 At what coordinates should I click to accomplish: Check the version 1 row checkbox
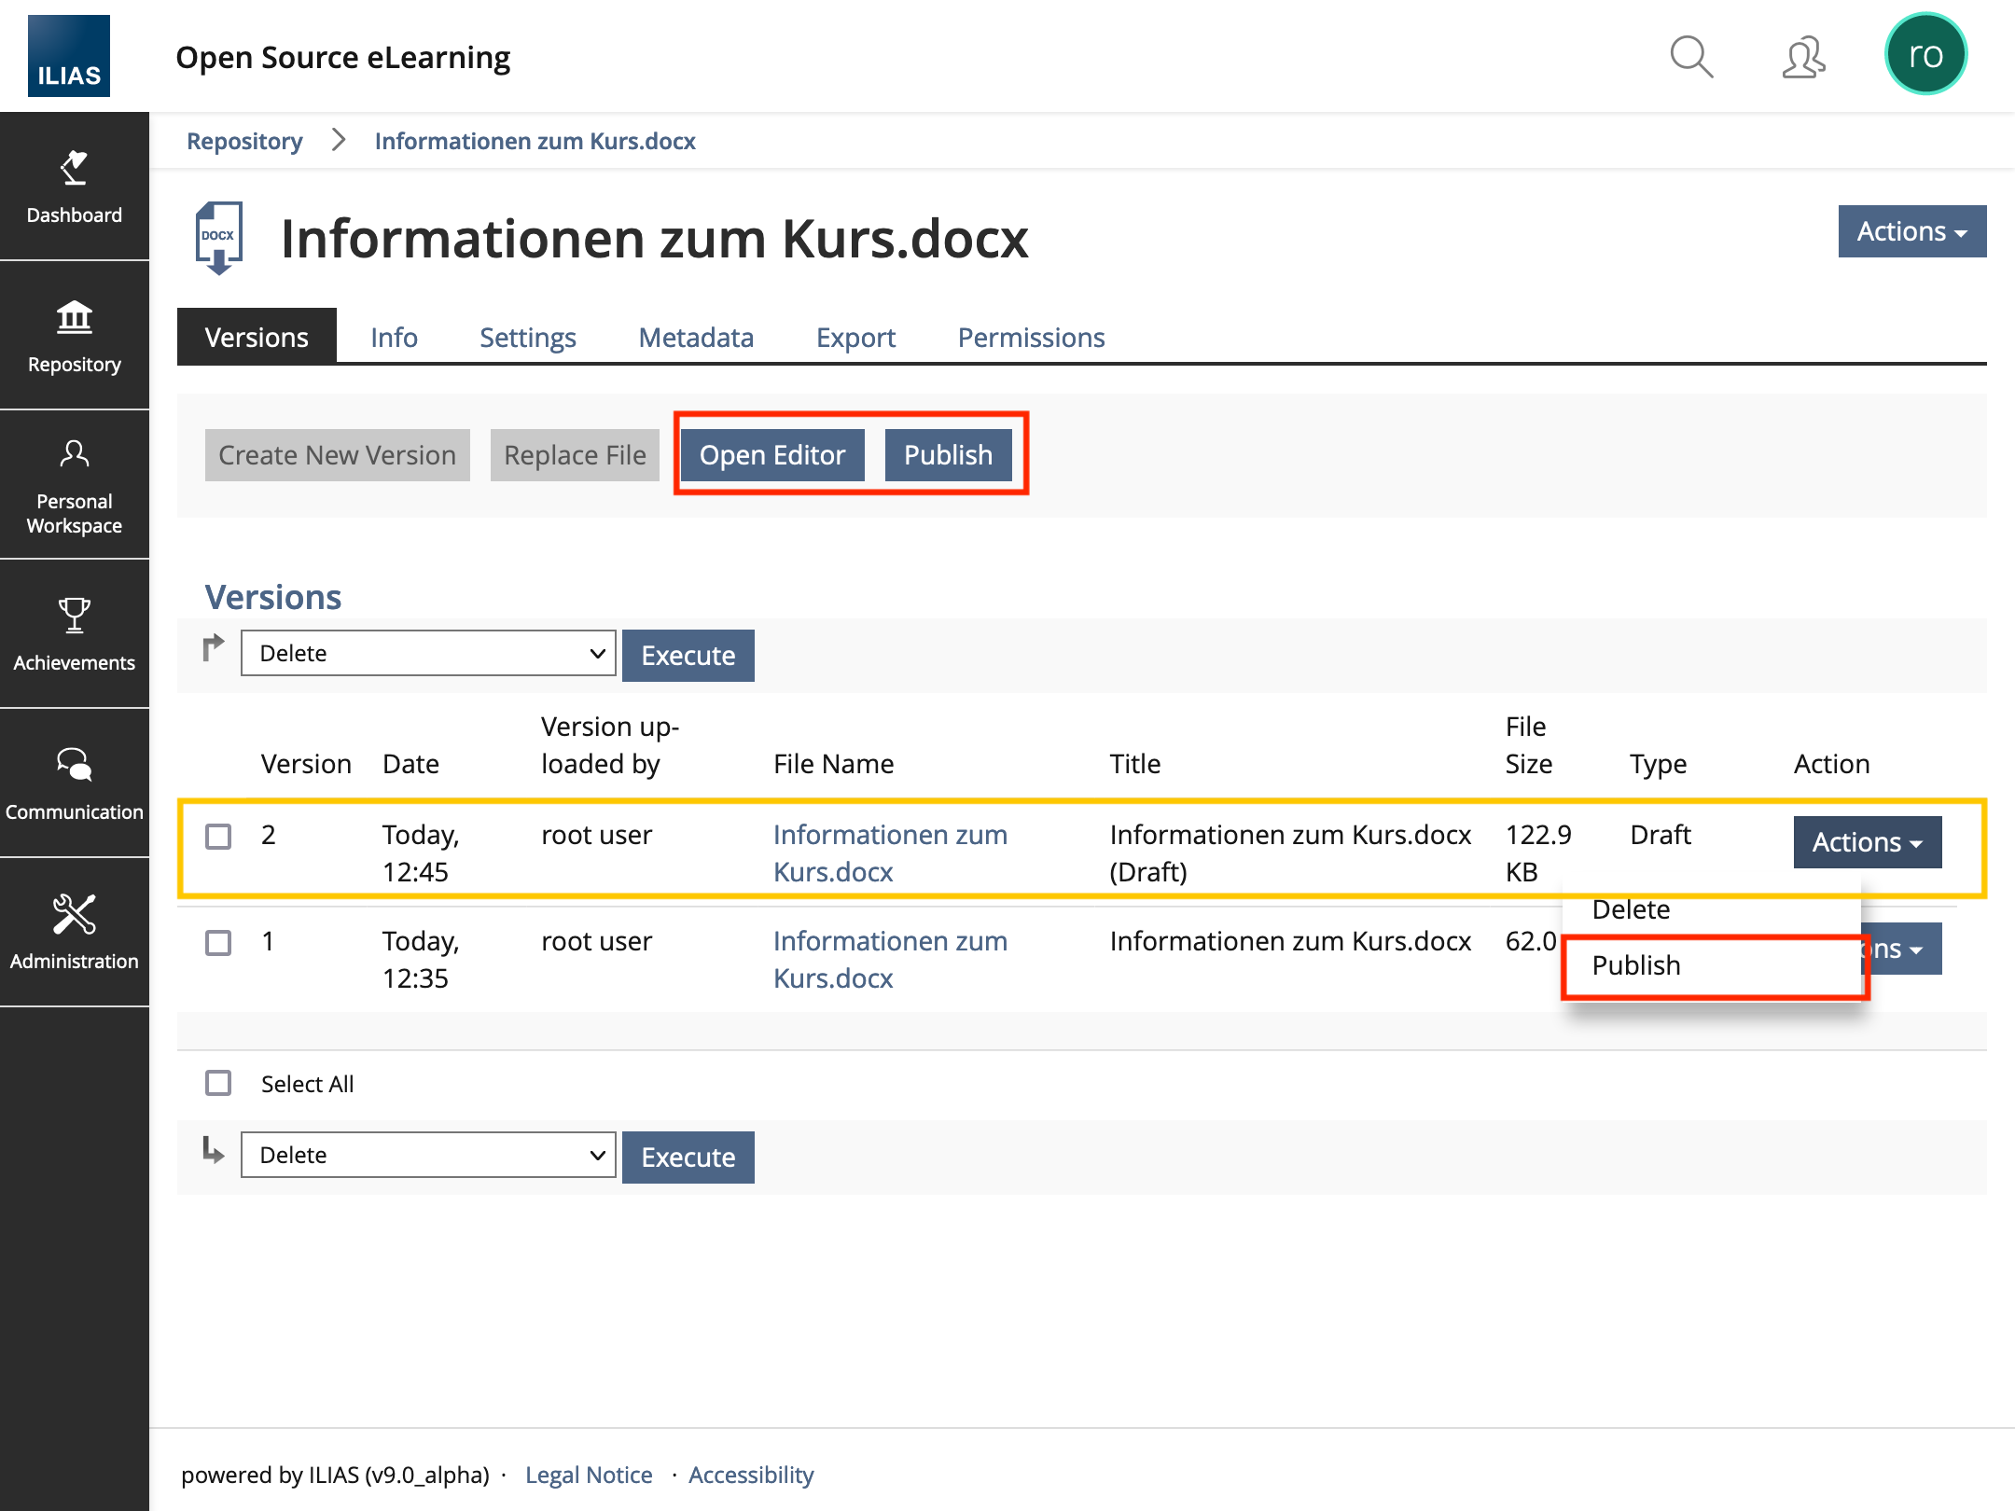[x=218, y=942]
